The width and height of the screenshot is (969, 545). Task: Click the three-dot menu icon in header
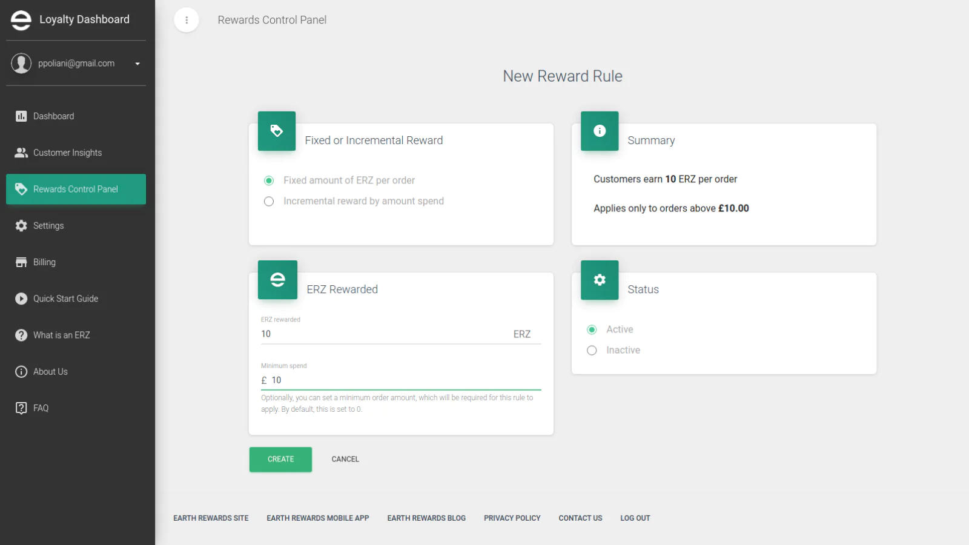187,20
